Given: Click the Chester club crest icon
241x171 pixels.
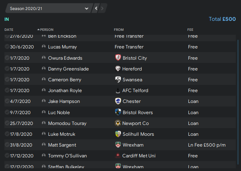Looking at the screenshot, I should (118, 101).
